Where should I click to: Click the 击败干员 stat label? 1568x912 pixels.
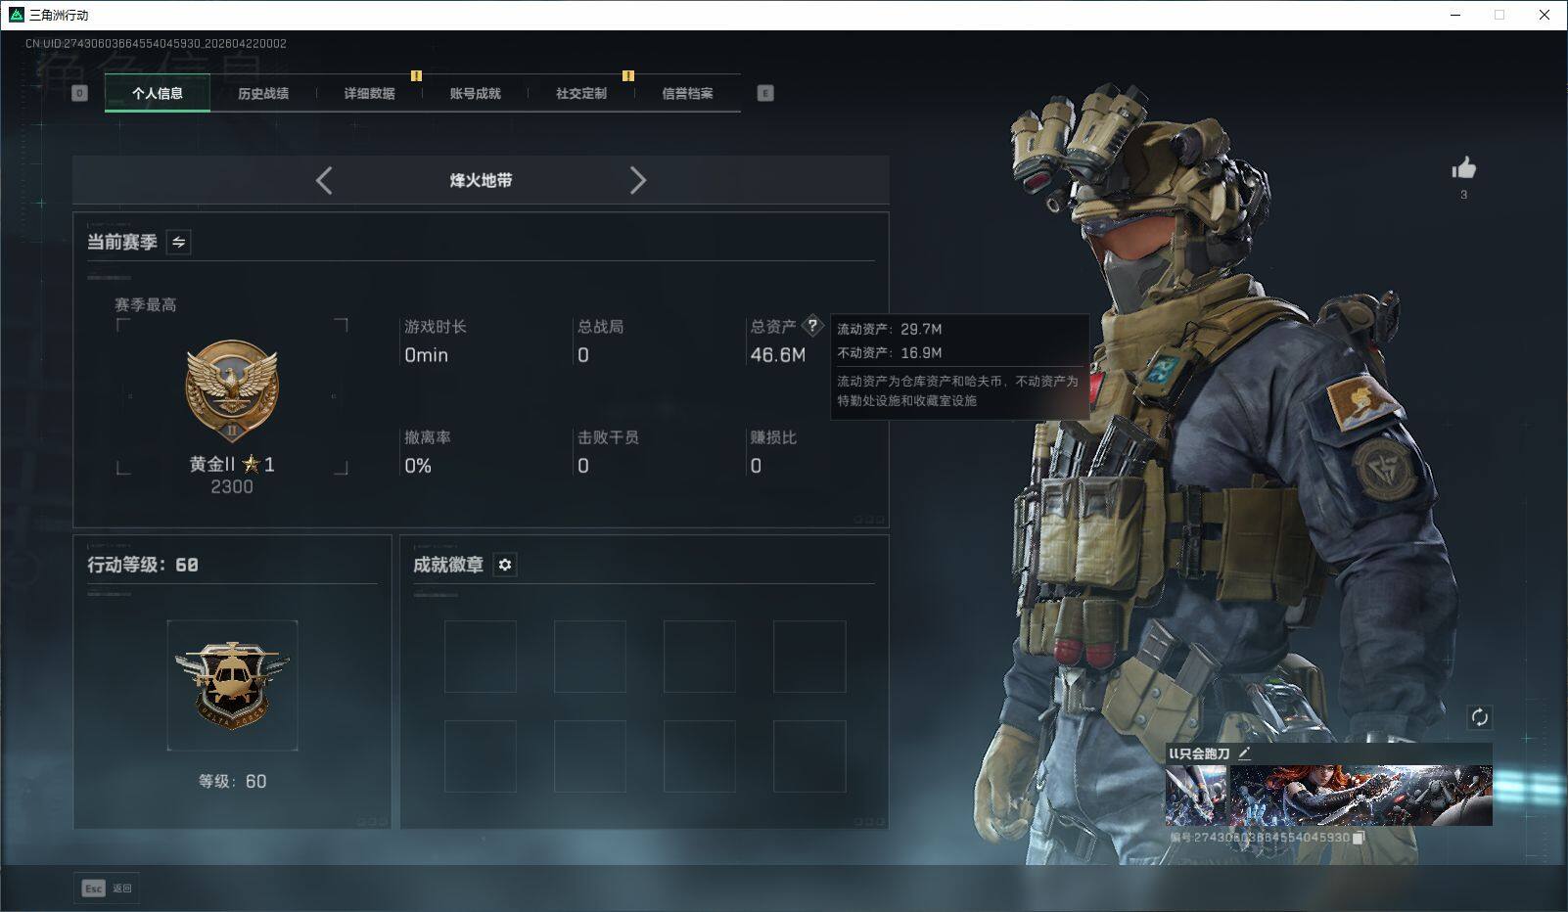point(608,437)
